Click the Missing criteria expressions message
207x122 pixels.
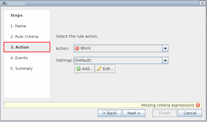click(167, 105)
